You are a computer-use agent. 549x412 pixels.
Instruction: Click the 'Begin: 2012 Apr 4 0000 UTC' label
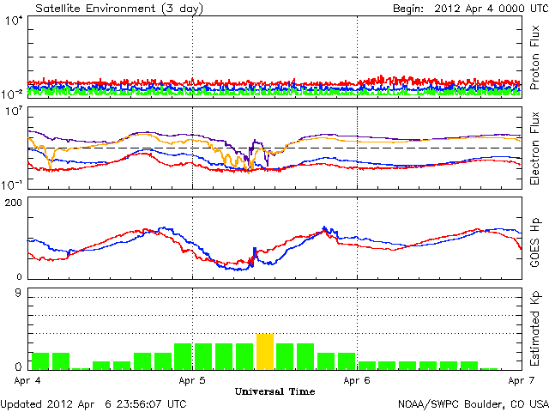tap(471, 9)
